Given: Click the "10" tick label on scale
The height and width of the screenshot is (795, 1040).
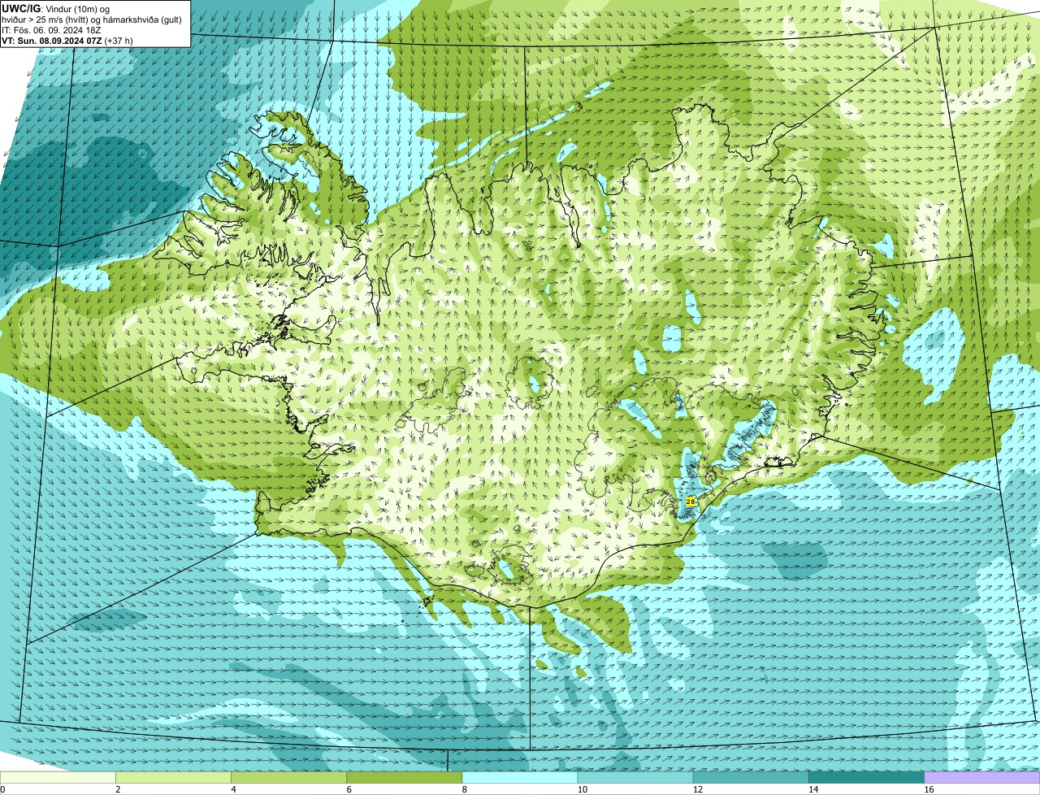Looking at the screenshot, I should coord(582,789).
